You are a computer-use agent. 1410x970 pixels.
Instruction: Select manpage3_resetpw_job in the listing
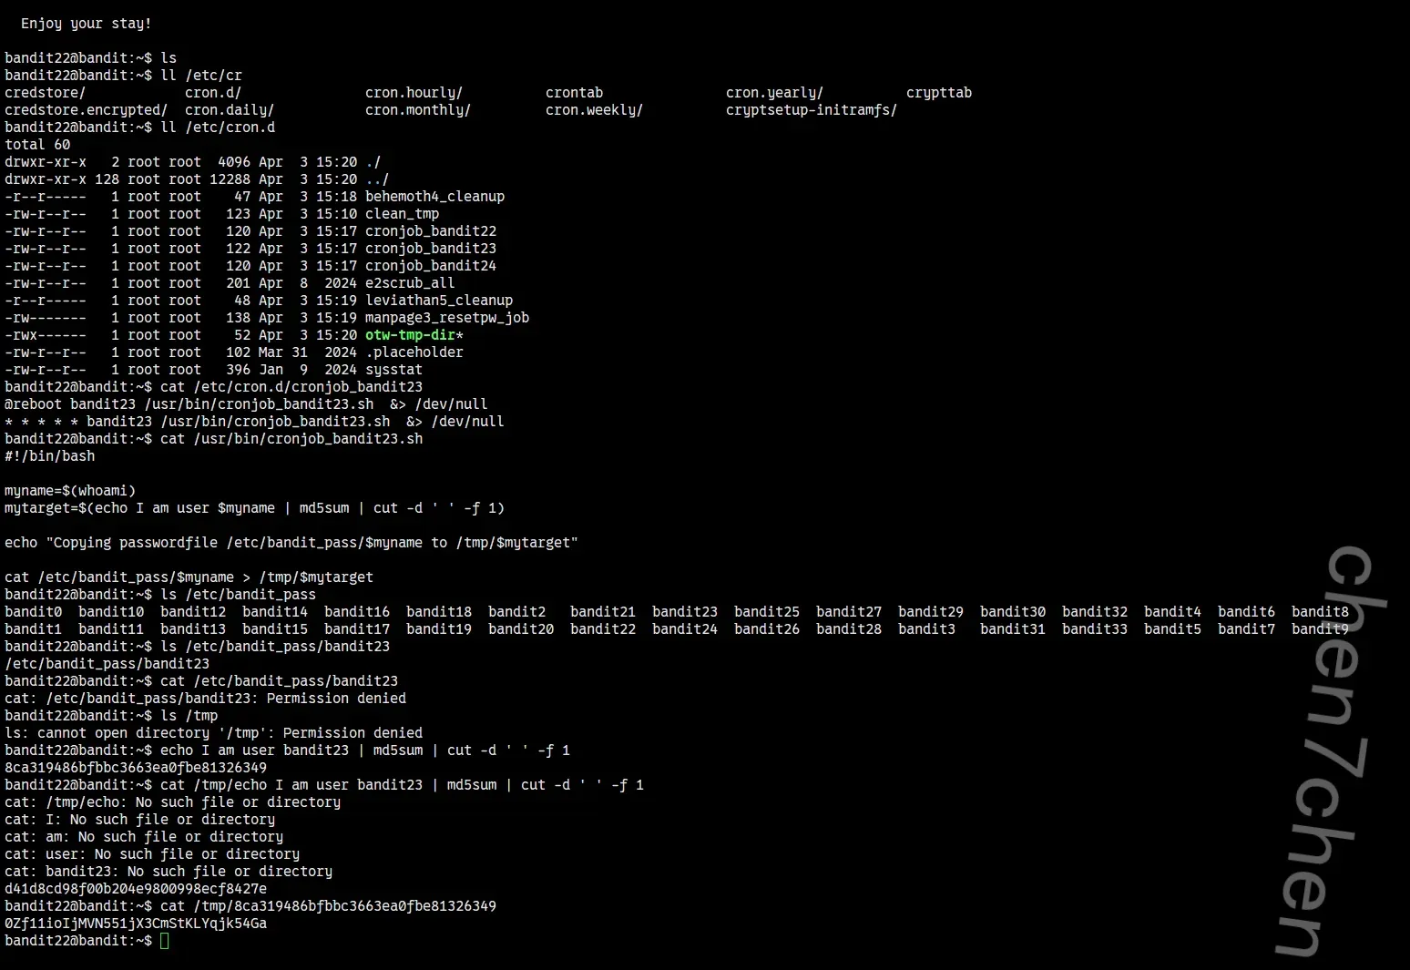(x=446, y=318)
